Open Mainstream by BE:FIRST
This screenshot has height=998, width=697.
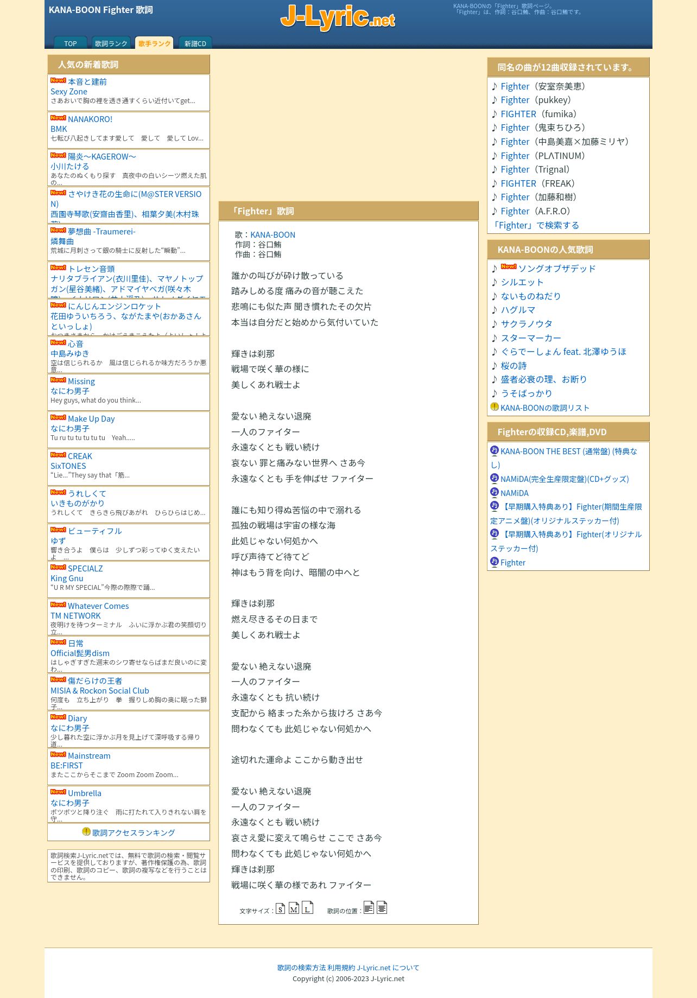(x=89, y=756)
